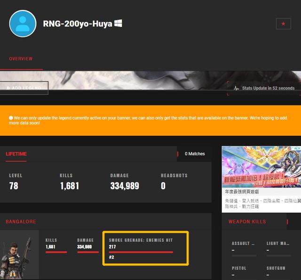Click the Smoke Grenade enemies hit bar
301x280 pixels.
coord(141,252)
